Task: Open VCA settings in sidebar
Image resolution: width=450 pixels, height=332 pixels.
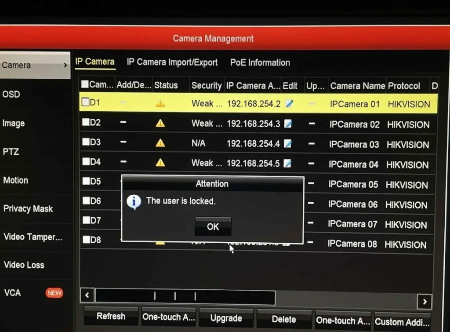Action: click(12, 293)
